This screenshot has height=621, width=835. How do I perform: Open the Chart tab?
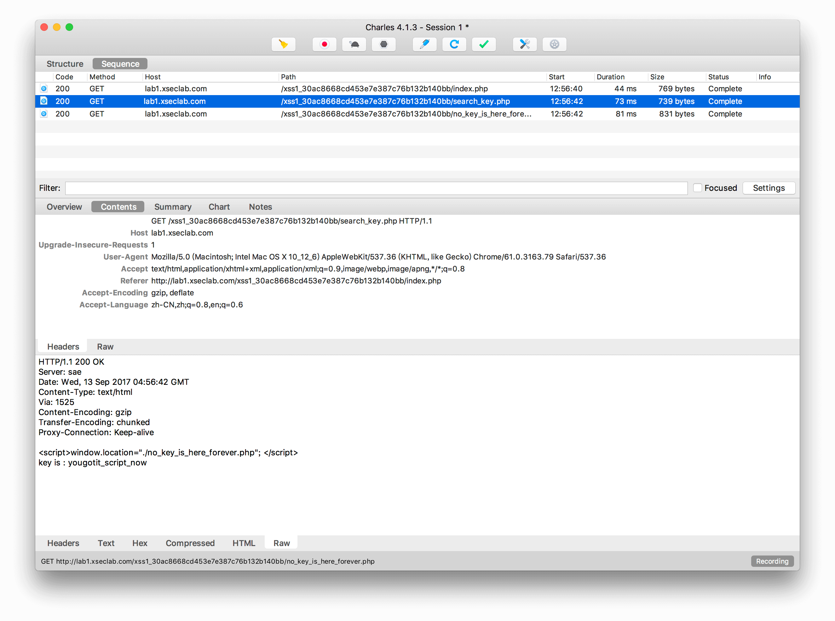[x=219, y=207]
